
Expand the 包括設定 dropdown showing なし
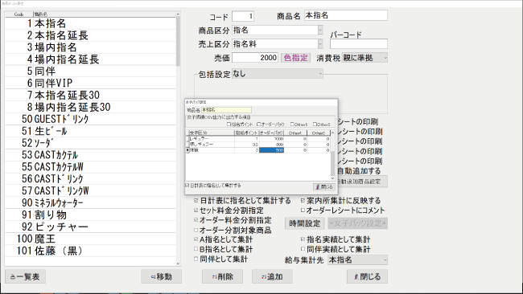(320, 74)
